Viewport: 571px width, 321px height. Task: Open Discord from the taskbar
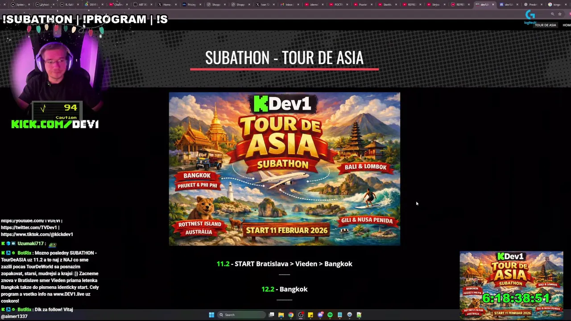(x=320, y=315)
